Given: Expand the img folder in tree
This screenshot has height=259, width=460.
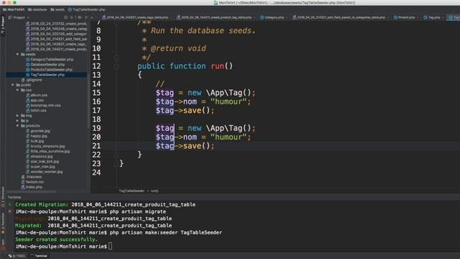Looking at the screenshot, I should [x=17, y=115].
